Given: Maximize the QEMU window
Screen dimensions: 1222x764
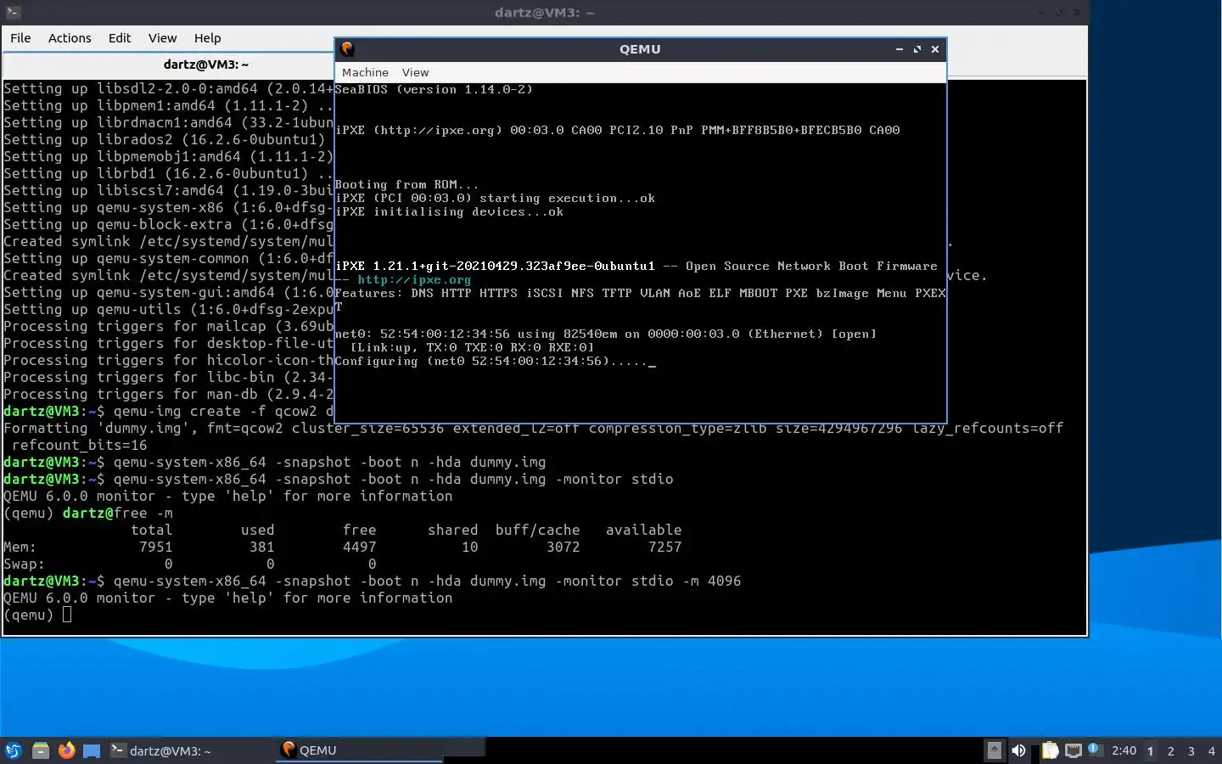Looking at the screenshot, I should 917,49.
